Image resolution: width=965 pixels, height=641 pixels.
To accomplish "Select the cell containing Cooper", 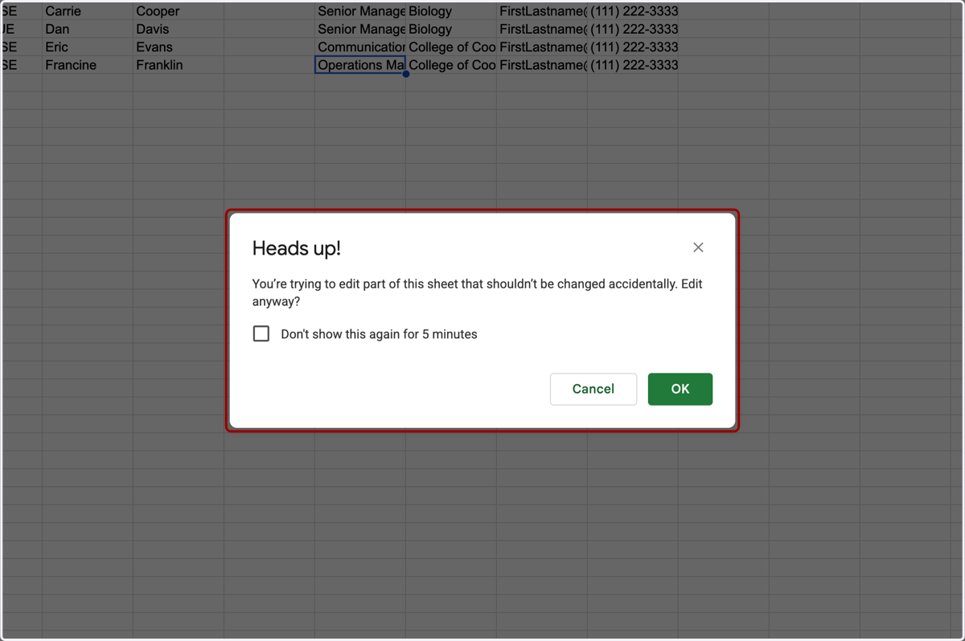I will (179, 11).
